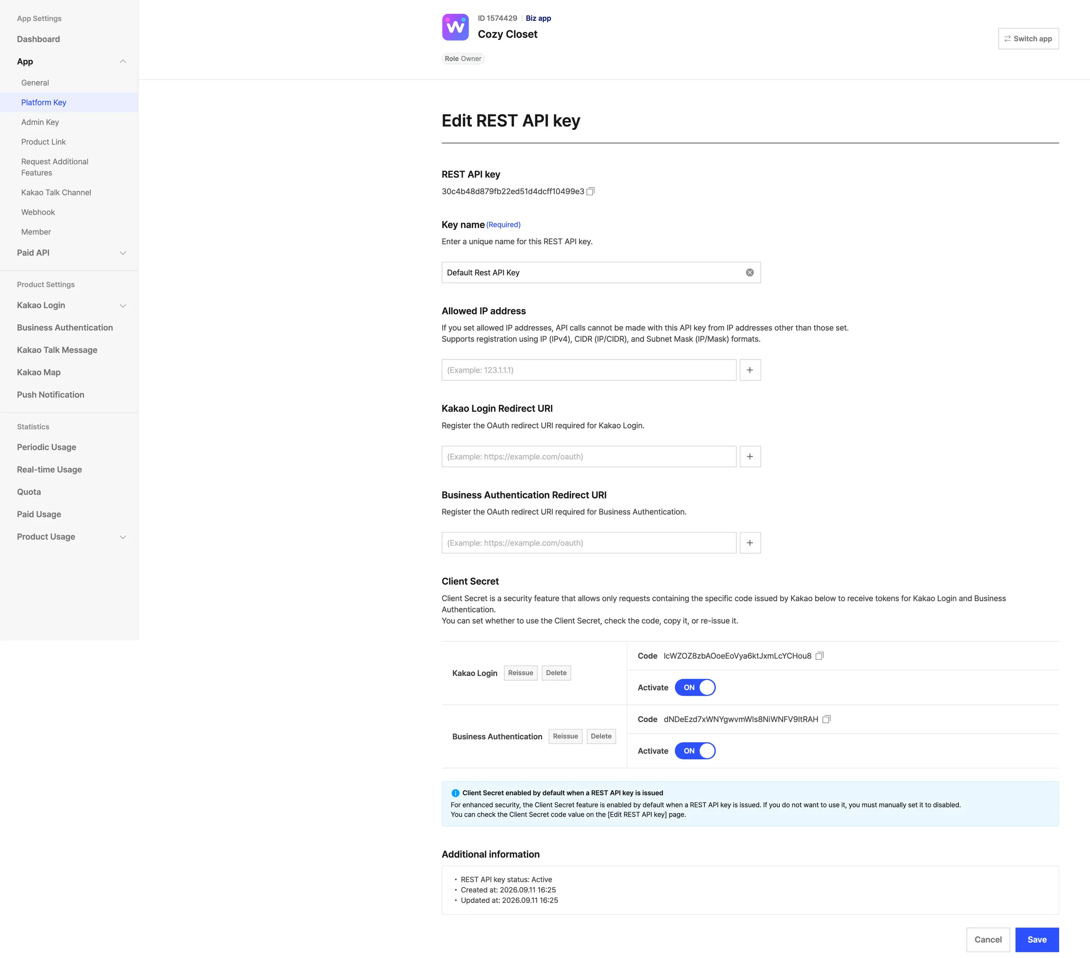Turn off Kakao Login Activate switch
Viewport: 1090px width, 958px height.
[695, 688]
